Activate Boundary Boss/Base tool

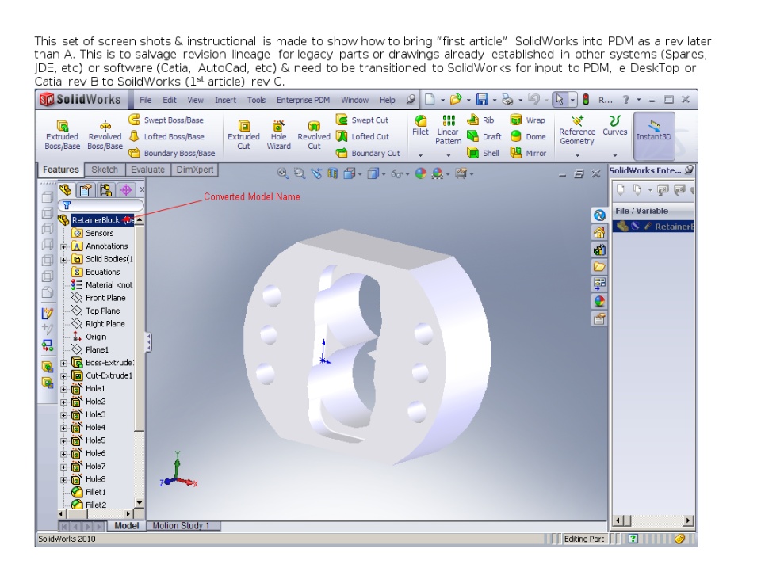pos(172,153)
